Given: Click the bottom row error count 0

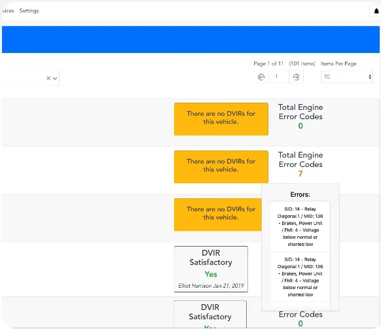Looking at the screenshot, I should point(300,324).
